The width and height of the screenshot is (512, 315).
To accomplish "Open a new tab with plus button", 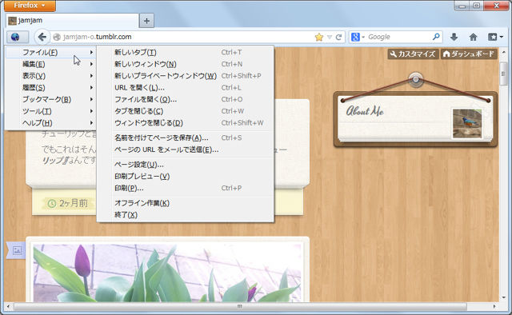I will [146, 21].
